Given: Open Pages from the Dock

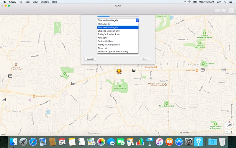Looking at the screenshot, I should tap(130, 142).
